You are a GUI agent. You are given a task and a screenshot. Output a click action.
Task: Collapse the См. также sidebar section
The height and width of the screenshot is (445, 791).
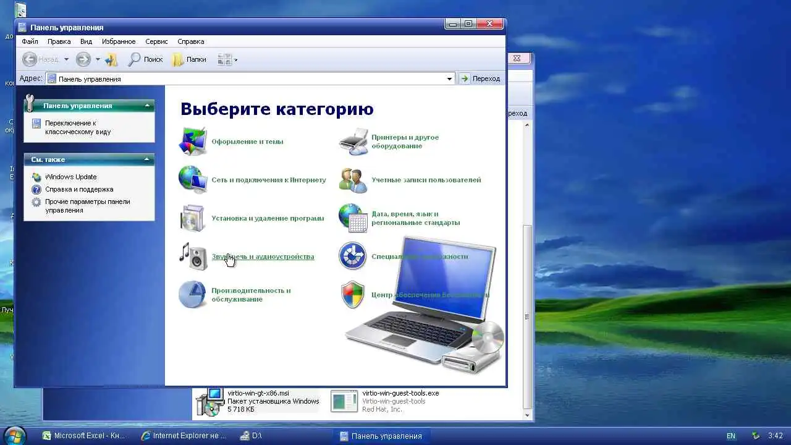click(x=147, y=159)
